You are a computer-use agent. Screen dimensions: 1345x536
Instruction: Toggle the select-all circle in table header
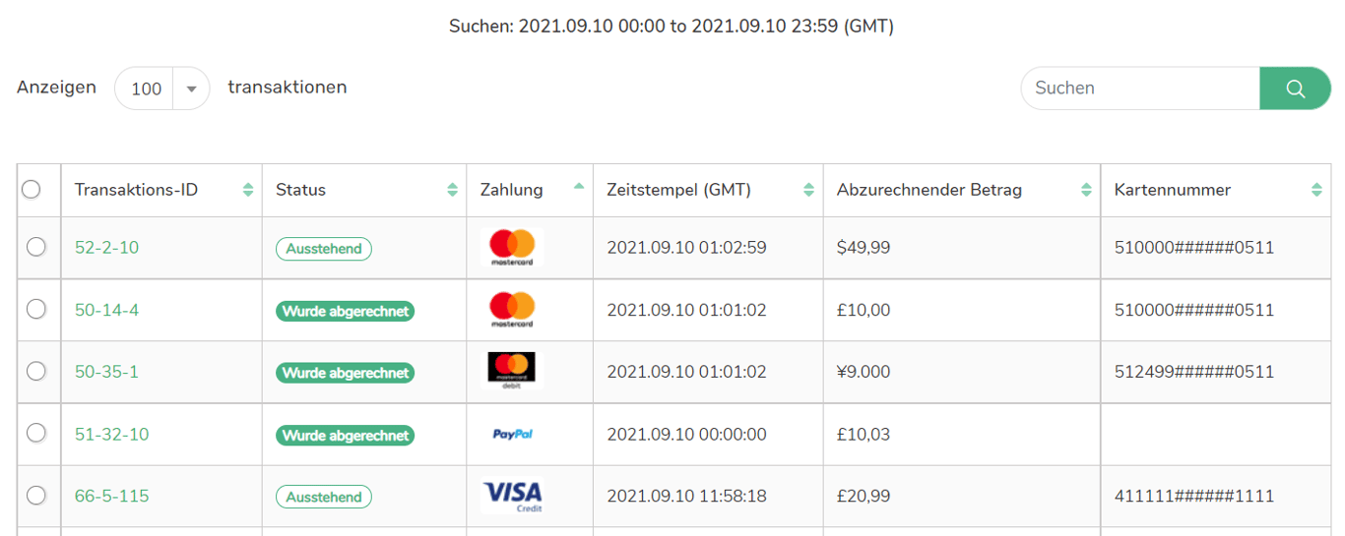tap(32, 189)
